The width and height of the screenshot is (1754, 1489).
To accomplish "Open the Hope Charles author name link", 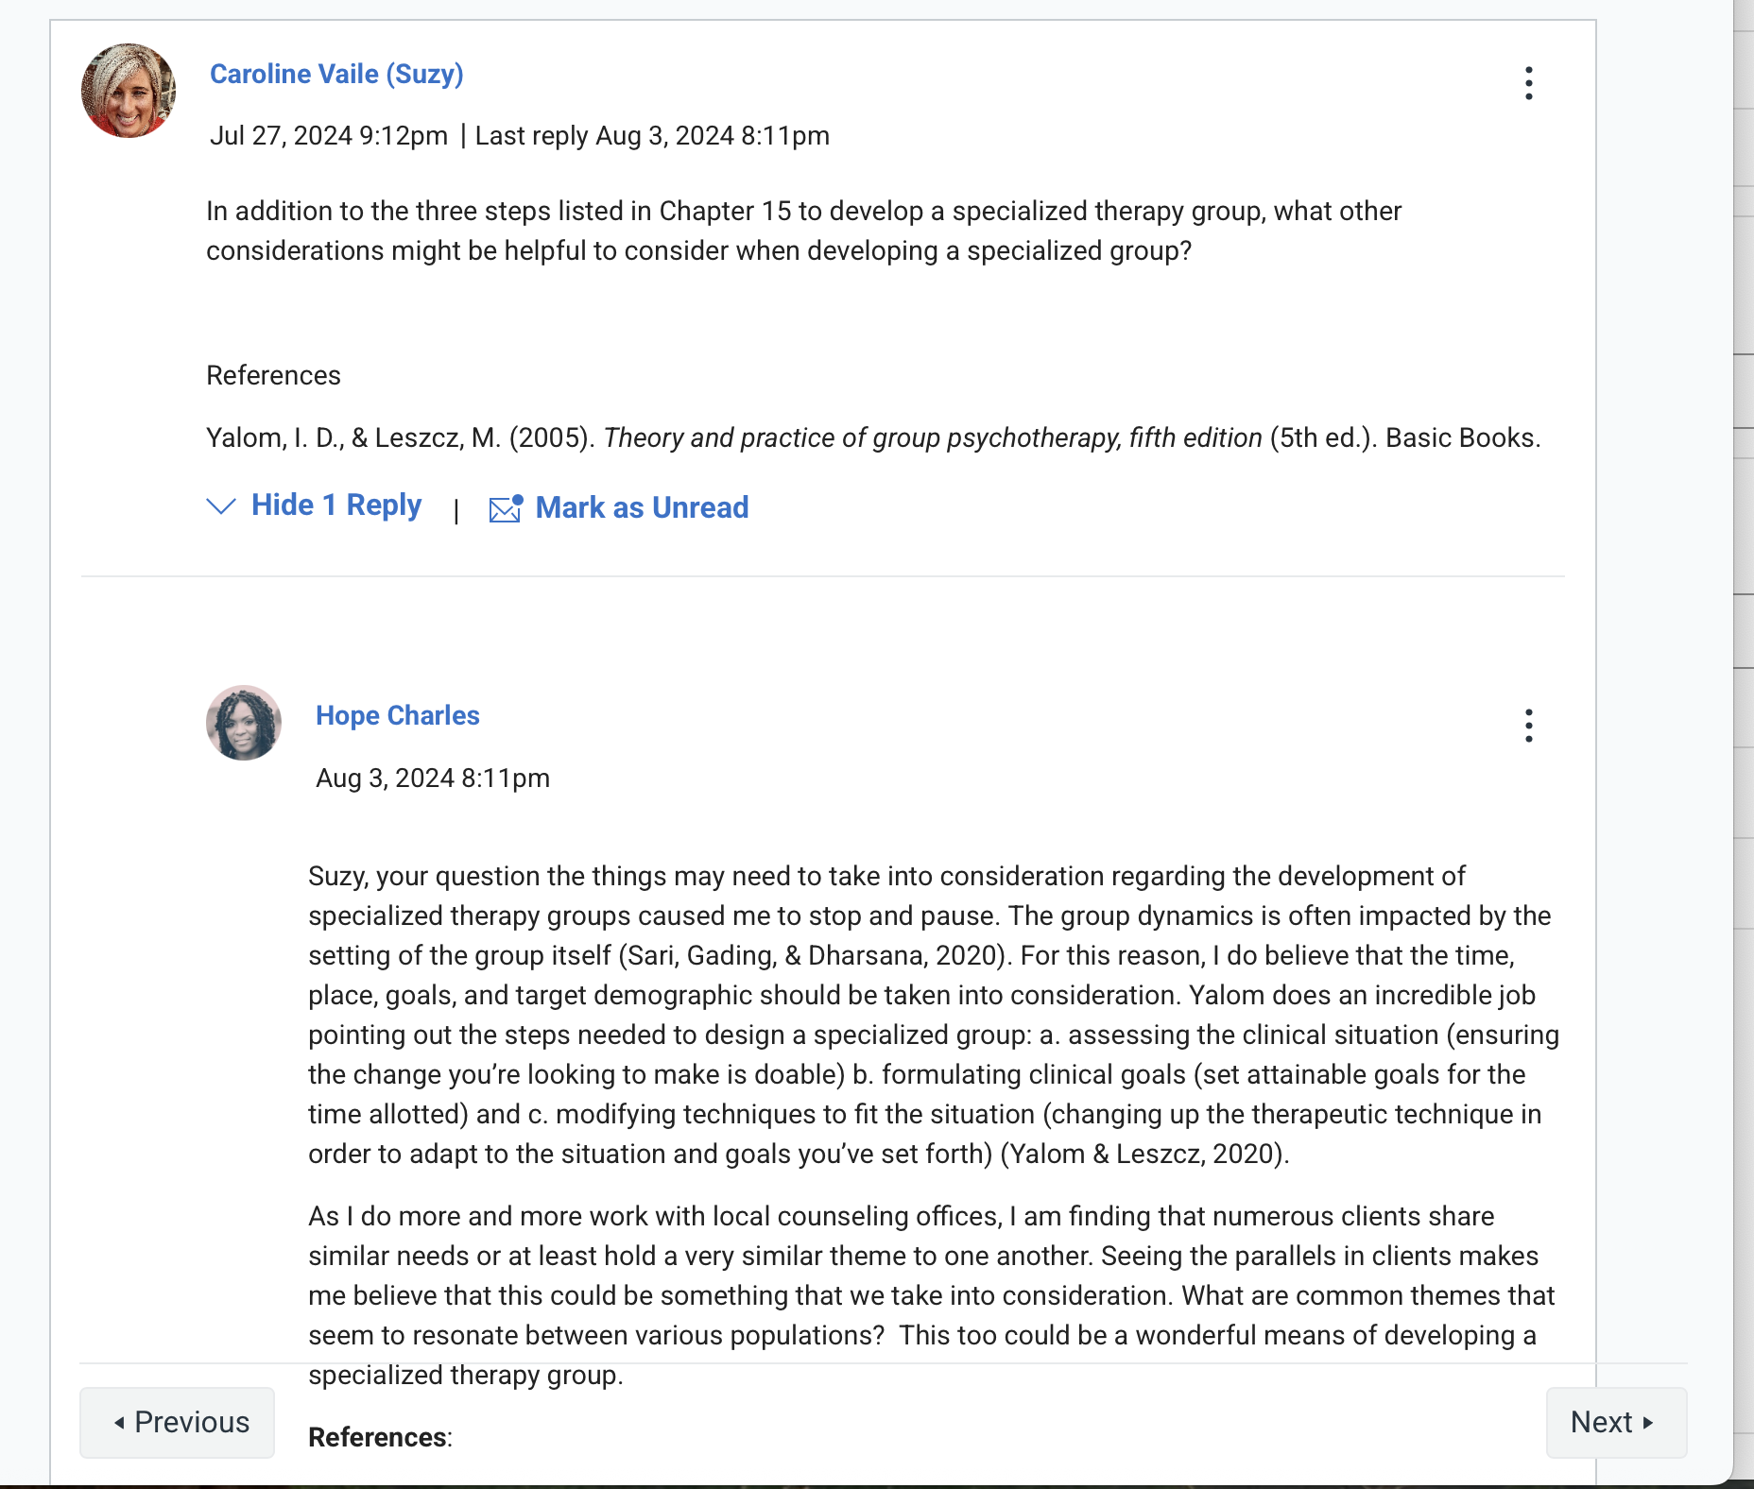I will 397,715.
